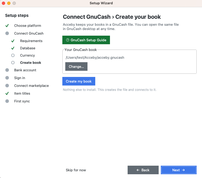
Task: Click the /Users/test/Acceby/acceby.gnucash path text
Action: coord(95,57)
